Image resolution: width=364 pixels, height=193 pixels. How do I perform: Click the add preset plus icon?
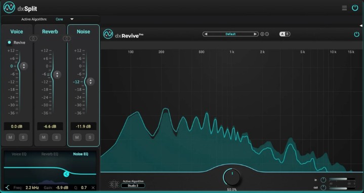coord(262,34)
